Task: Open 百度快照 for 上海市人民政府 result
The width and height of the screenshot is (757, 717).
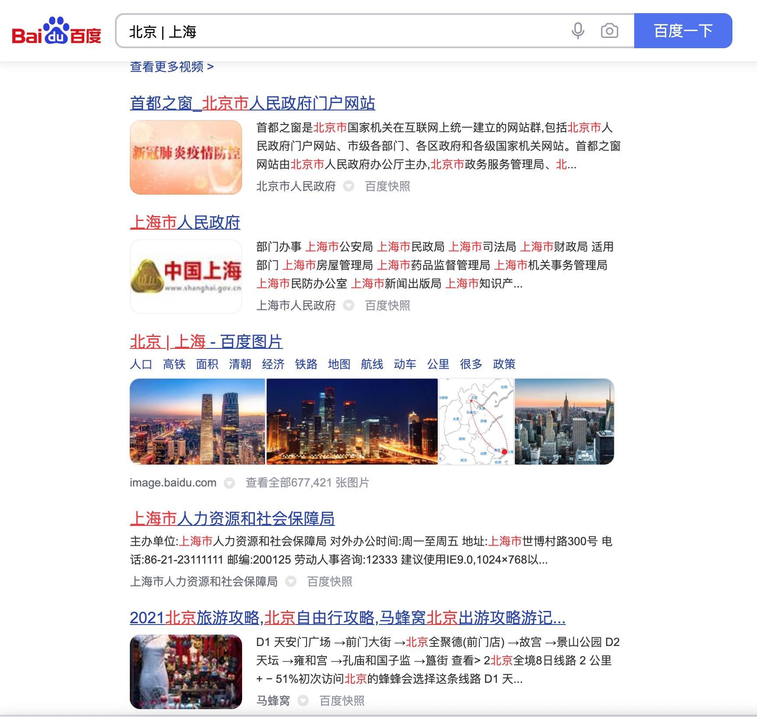Action: click(x=388, y=305)
